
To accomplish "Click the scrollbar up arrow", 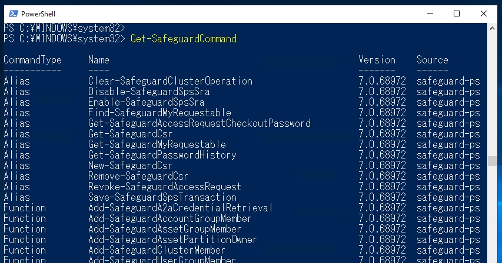I will click(492, 28).
